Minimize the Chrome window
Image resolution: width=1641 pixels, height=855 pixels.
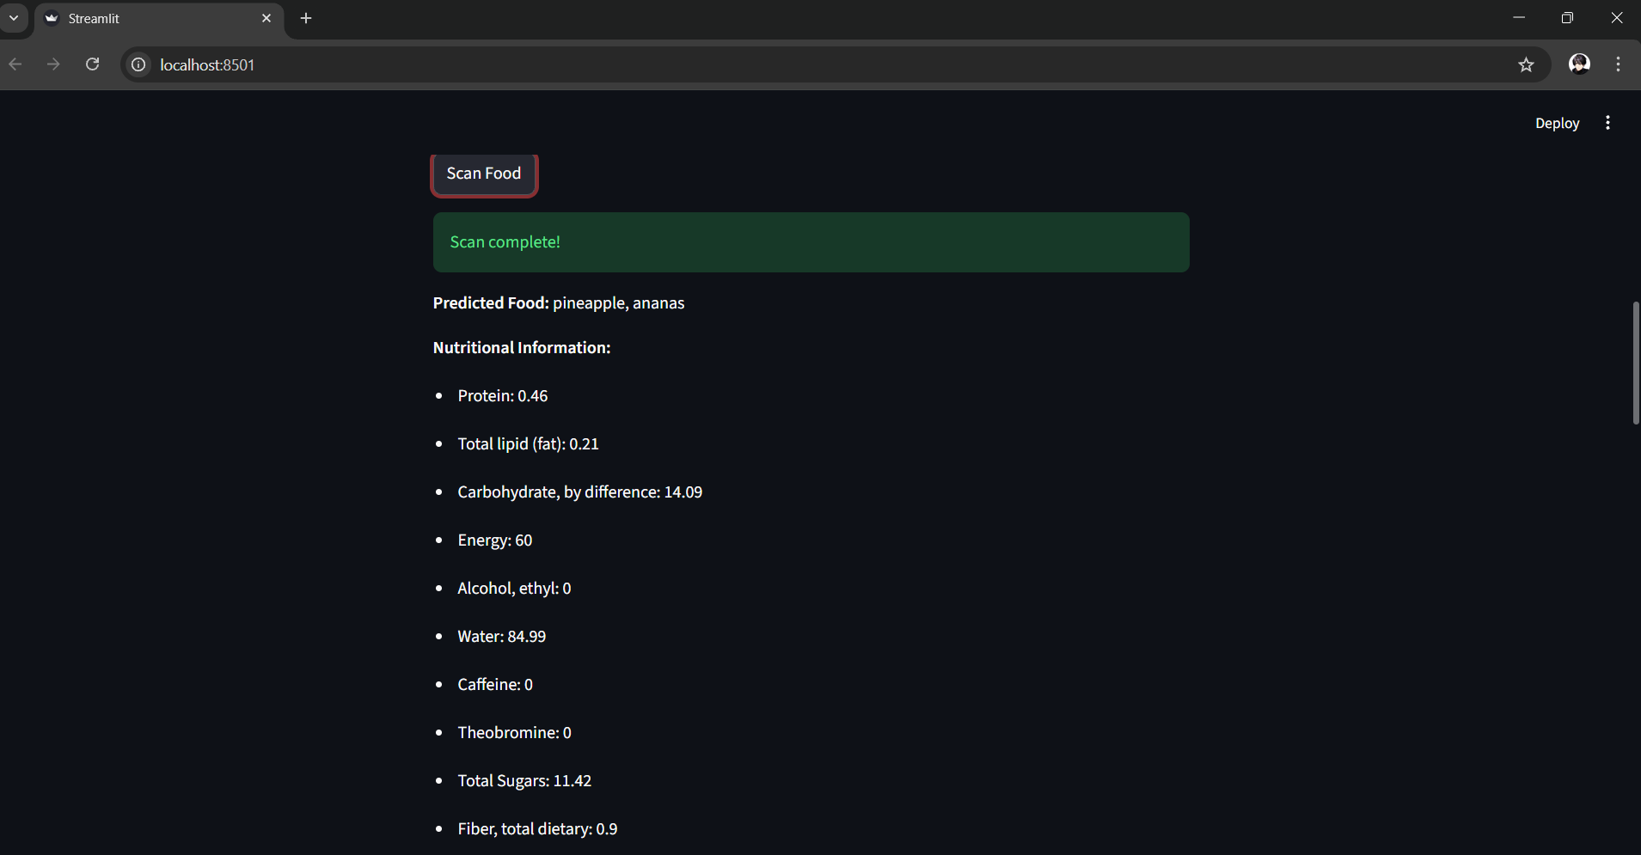(x=1519, y=18)
